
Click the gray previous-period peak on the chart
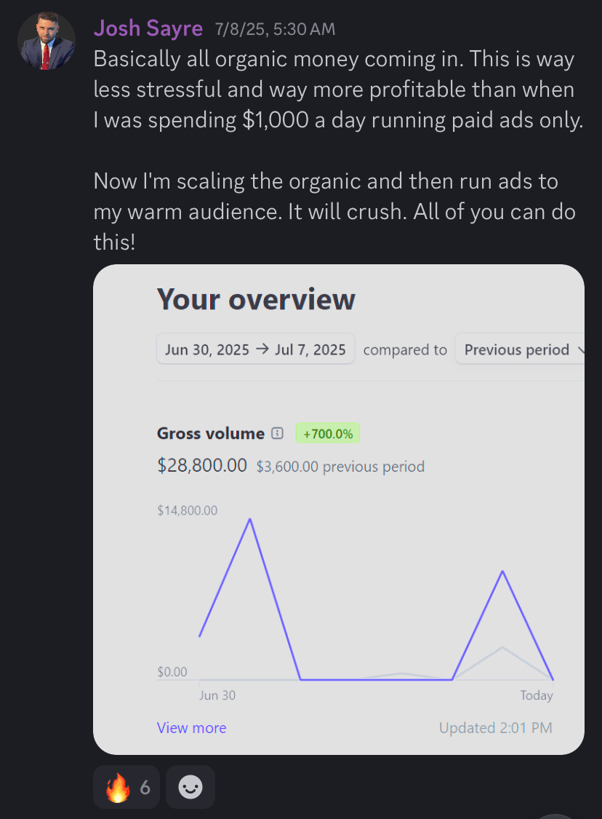(x=502, y=647)
